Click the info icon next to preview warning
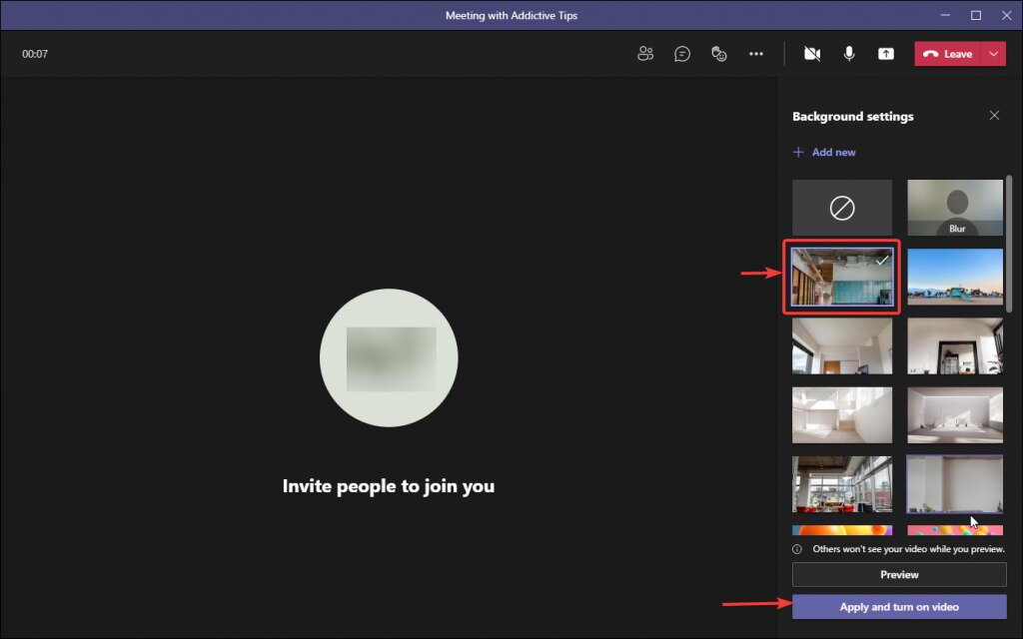1023x639 pixels. [x=797, y=548]
